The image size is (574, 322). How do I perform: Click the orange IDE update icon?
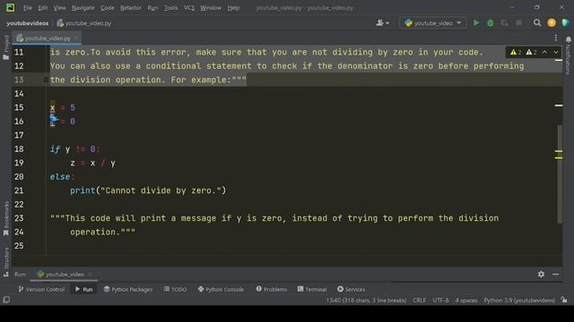[552, 23]
